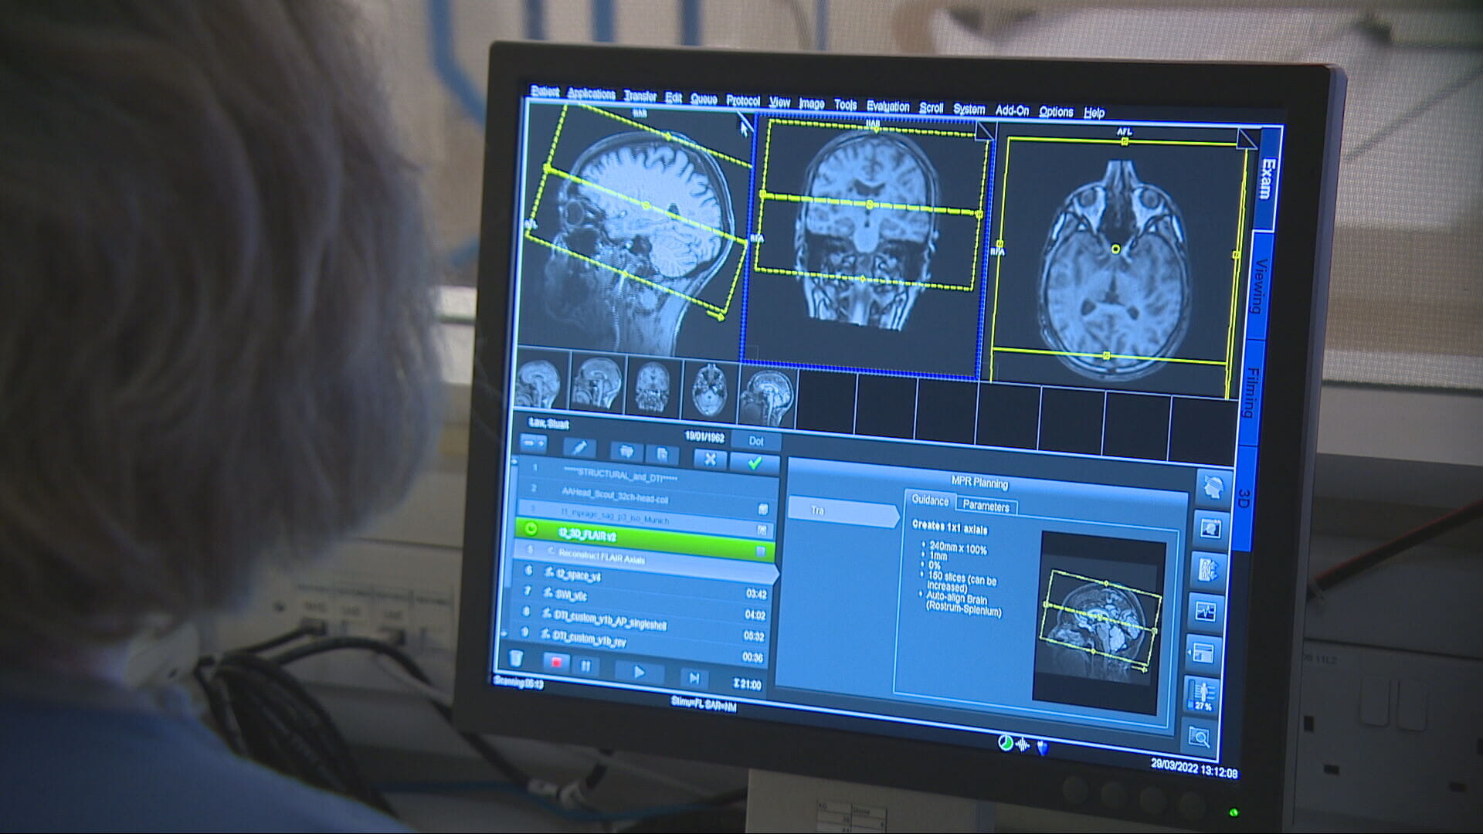
Task: Toggle the edit icon on t2_3D_FLAIR v2 row
Action: pos(763,530)
